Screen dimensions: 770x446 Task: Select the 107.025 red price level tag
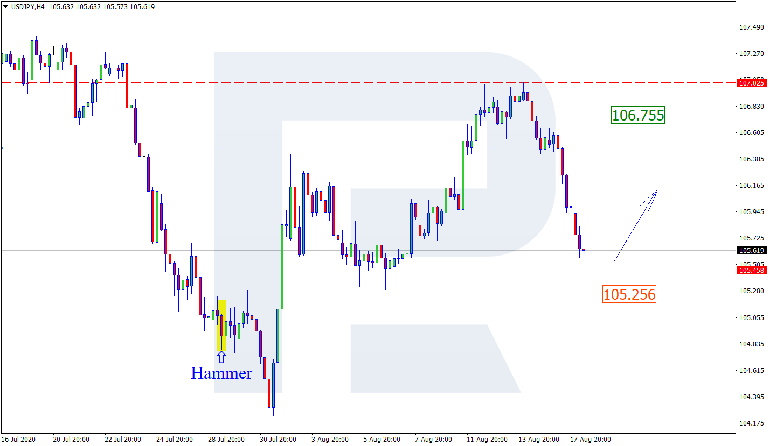(751, 83)
